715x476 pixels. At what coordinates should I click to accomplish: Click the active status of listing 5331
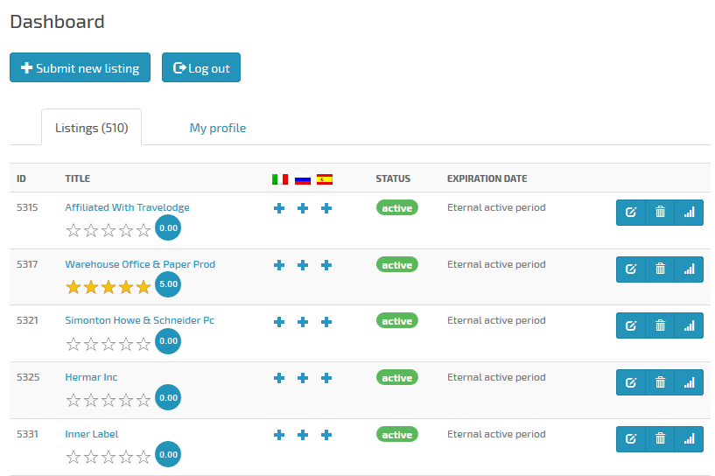(x=397, y=435)
